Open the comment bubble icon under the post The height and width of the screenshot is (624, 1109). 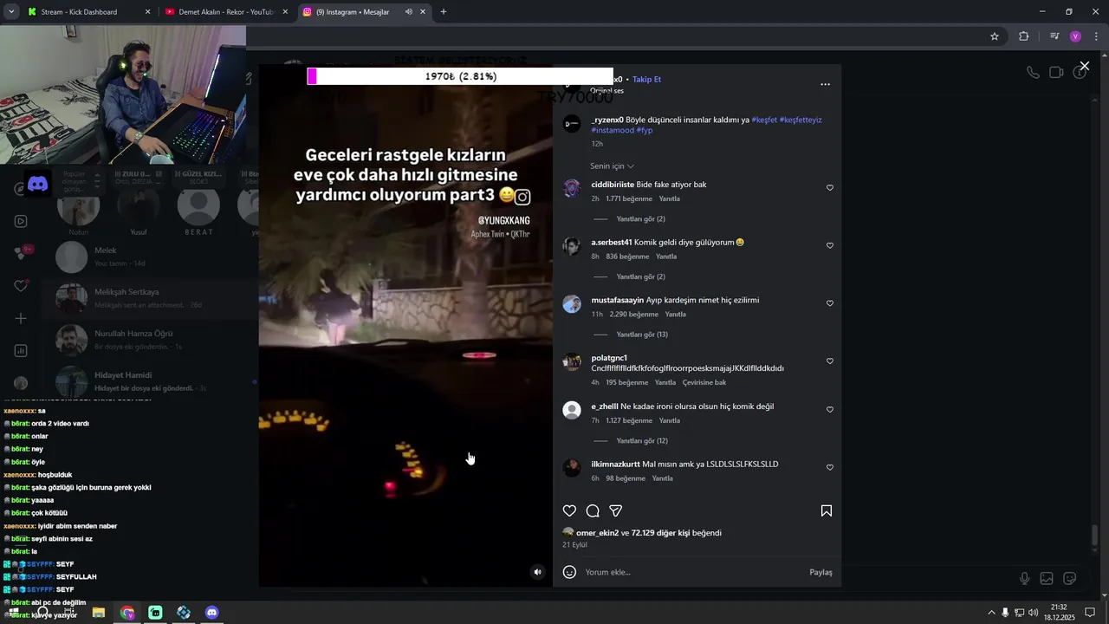(x=593, y=511)
